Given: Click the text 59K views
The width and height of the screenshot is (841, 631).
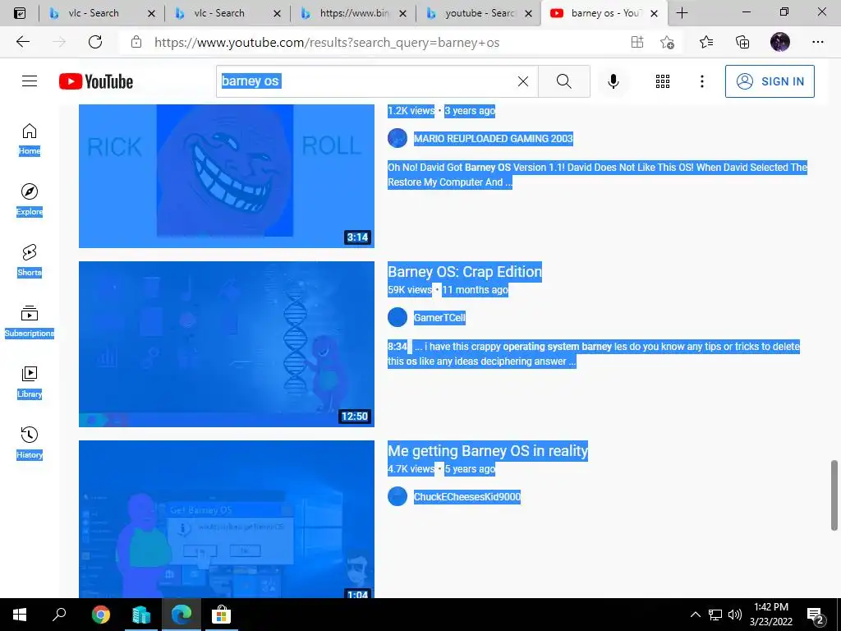Looking at the screenshot, I should tap(410, 290).
